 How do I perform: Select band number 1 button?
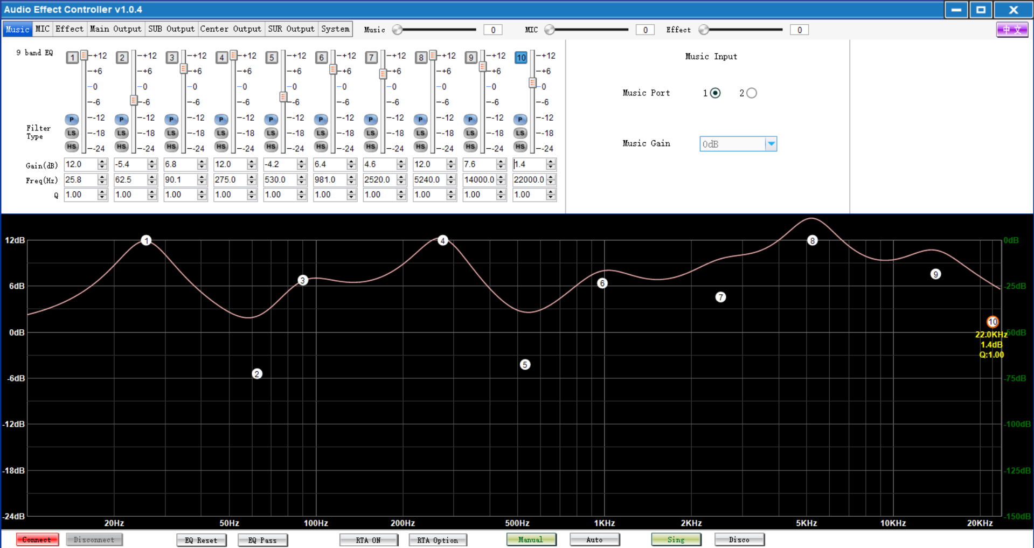pos(72,58)
